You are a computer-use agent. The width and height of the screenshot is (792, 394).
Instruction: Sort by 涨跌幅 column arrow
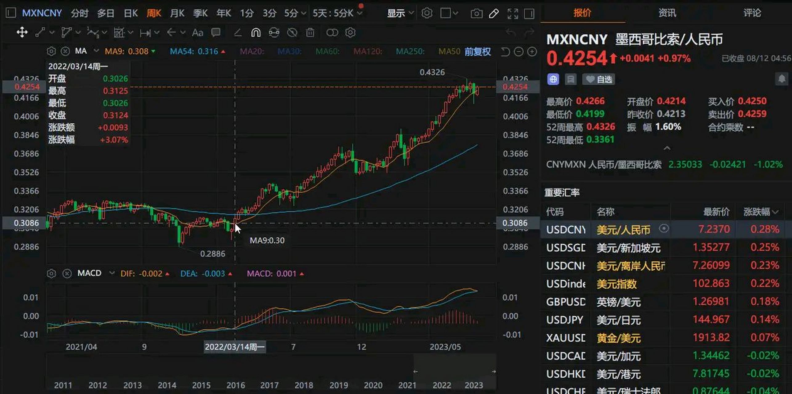(x=776, y=212)
